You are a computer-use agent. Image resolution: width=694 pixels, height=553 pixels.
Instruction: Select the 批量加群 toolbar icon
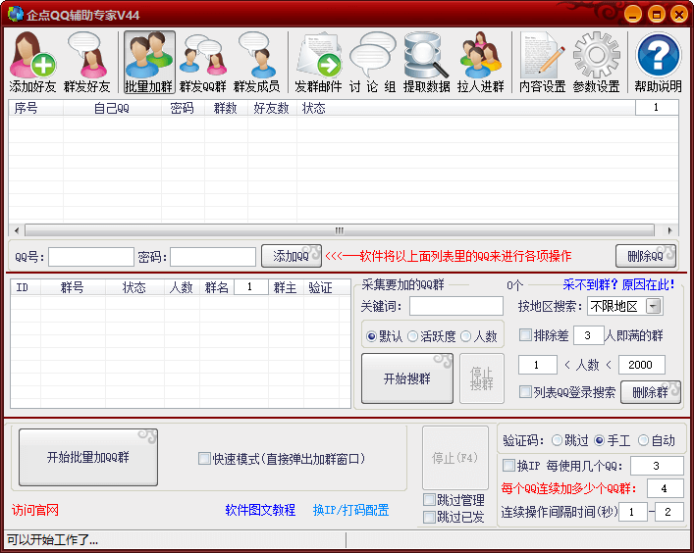pos(149,62)
